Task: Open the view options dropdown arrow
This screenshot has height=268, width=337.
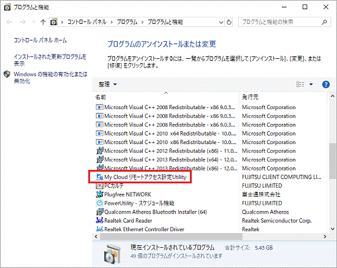Action: click(311, 84)
